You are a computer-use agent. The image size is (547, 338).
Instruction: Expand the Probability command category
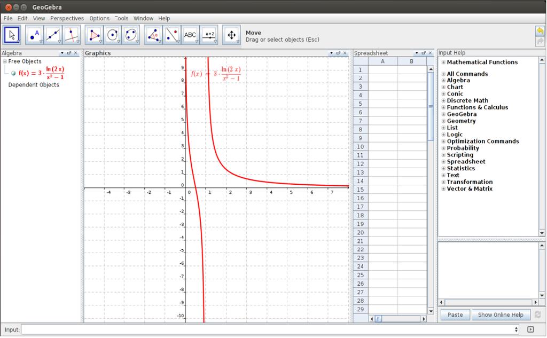[443, 148]
